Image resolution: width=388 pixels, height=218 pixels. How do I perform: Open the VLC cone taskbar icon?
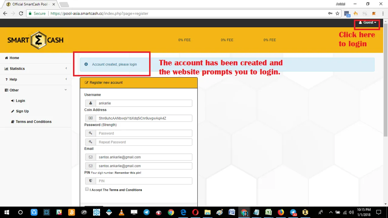(x=121, y=212)
